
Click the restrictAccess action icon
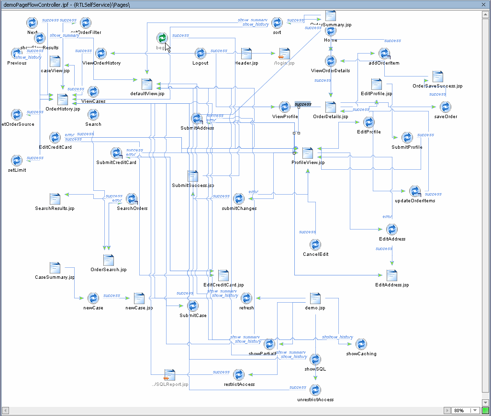239,375
